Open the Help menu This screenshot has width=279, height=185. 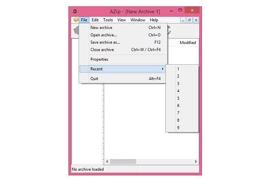pyautogui.click(x=154, y=20)
